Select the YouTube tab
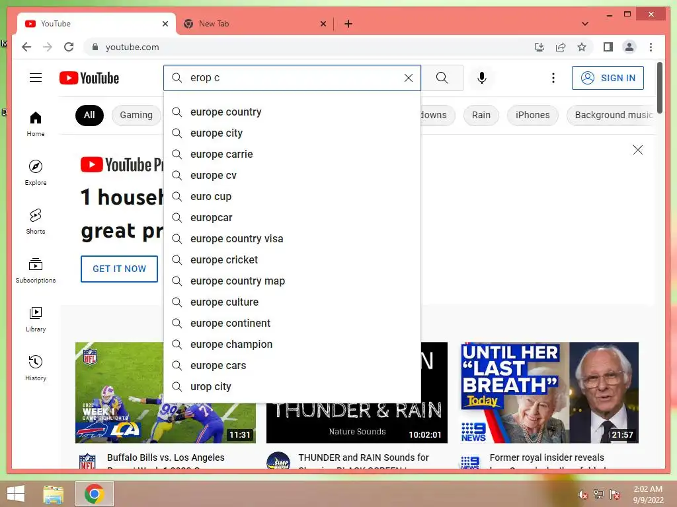The height and width of the screenshot is (507, 677). pyautogui.click(x=97, y=24)
